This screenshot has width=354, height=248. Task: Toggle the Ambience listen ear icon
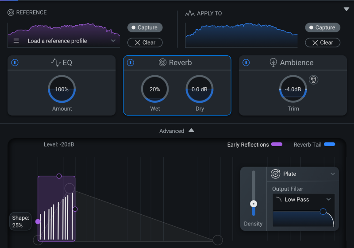coord(313,80)
